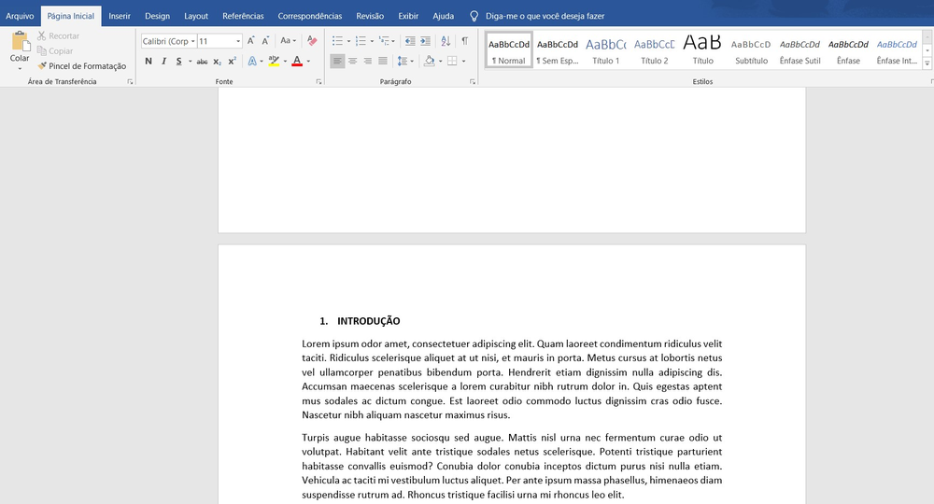Open the Aa change case dropdown

[x=289, y=40]
